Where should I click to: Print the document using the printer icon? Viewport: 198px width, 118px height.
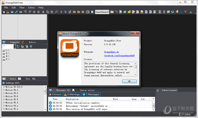21,12
